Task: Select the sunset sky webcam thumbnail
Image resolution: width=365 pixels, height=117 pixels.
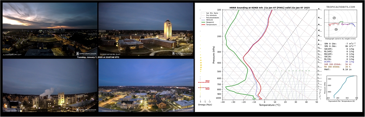Action: tap(50, 29)
